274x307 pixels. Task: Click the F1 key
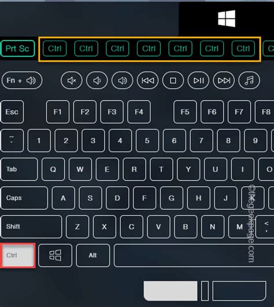pyautogui.click(x=58, y=112)
